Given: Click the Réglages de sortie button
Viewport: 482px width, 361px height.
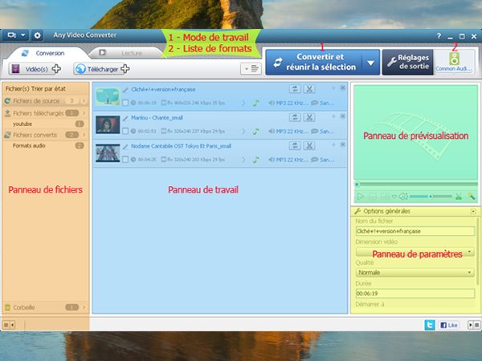Looking at the screenshot, I should [406, 62].
